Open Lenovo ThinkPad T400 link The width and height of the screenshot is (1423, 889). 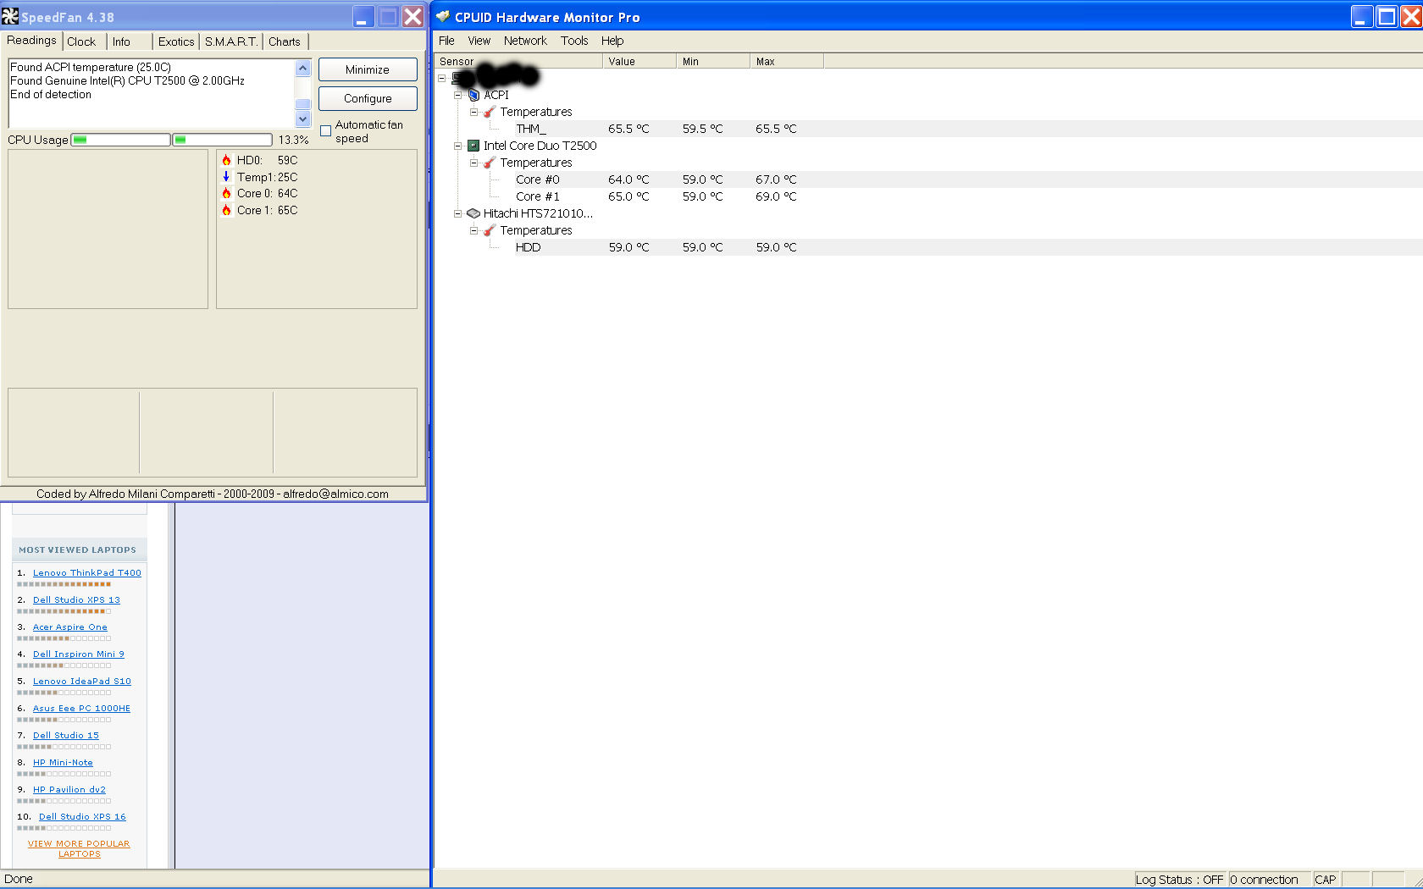pyautogui.click(x=87, y=573)
